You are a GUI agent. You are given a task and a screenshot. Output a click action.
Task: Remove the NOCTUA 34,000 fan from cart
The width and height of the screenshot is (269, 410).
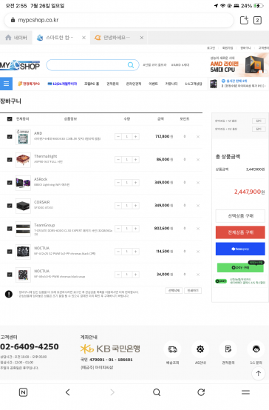[x=198, y=275]
